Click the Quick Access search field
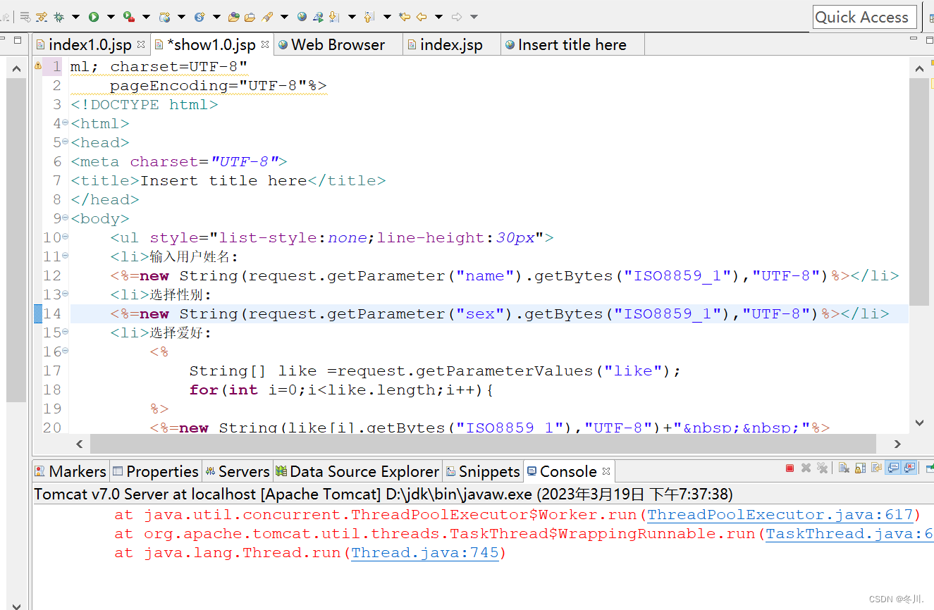 tap(864, 17)
